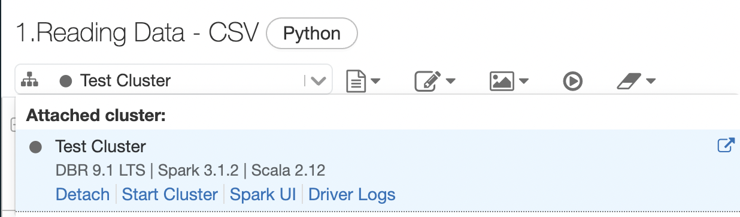Open the Test Cluster dropdown selector

coord(174,80)
